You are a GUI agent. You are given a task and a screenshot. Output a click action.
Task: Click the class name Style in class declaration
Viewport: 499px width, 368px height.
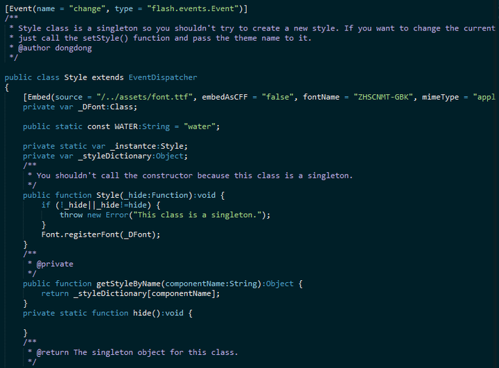(x=76, y=77)
